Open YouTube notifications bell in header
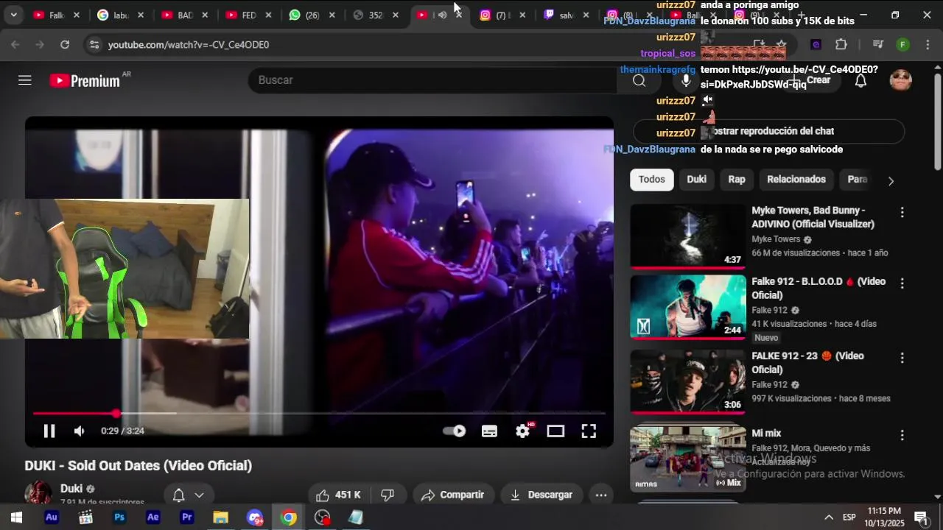Image resolution: width=943 pixels, height=530 pixels. [860, 81]
